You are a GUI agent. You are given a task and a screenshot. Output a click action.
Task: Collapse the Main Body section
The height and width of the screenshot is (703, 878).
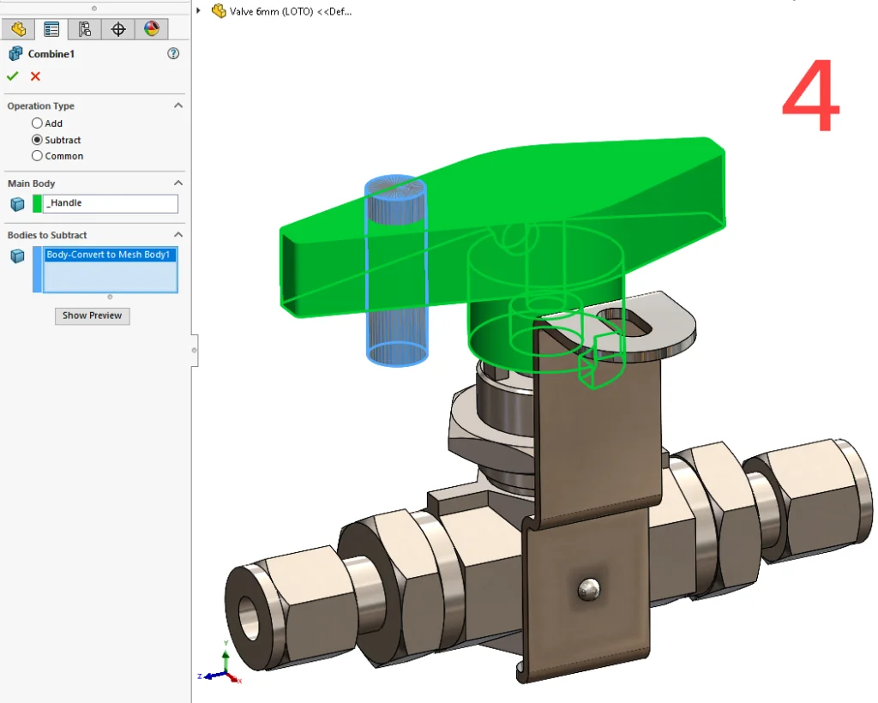point(178,183)
